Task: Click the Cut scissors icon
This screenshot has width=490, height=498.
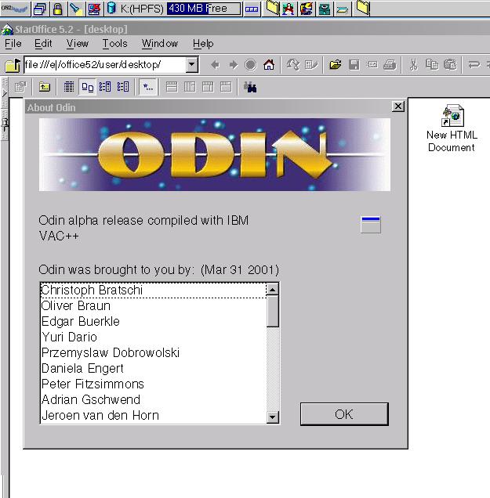Action: [x=413, y=65]
